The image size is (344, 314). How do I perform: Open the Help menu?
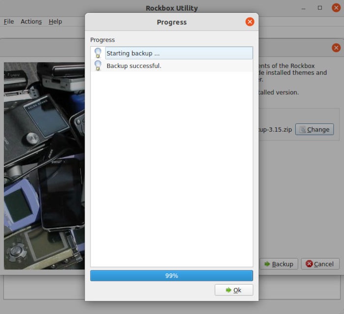[55, 22]
